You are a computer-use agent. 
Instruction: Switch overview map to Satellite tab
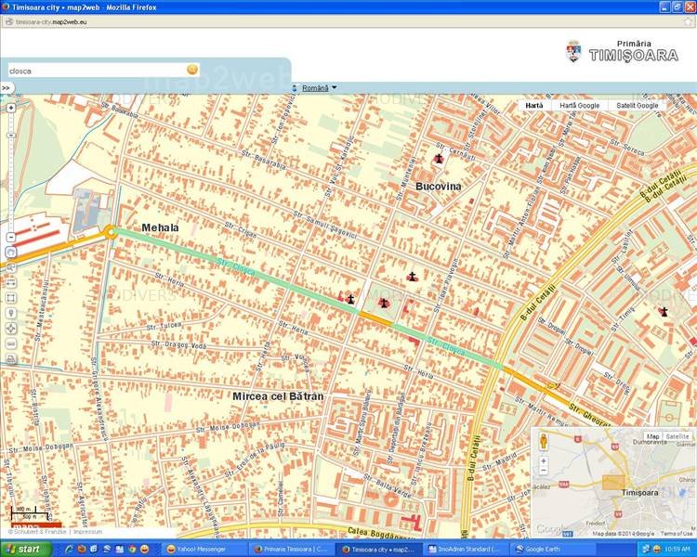pos(677,436)
